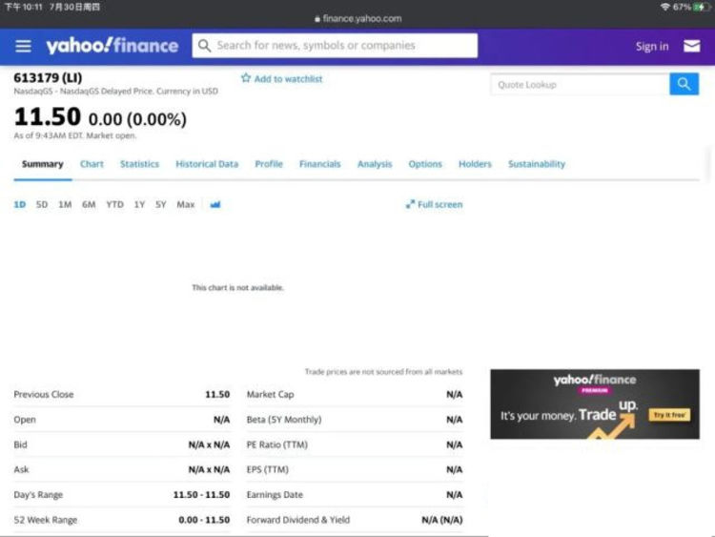Select the 5D chart range

(42, 204)
